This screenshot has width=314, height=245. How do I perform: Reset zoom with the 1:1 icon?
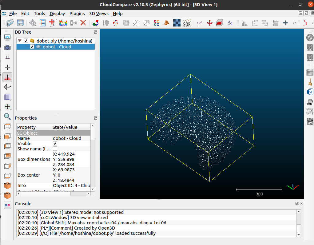click(x=7, y=57)
